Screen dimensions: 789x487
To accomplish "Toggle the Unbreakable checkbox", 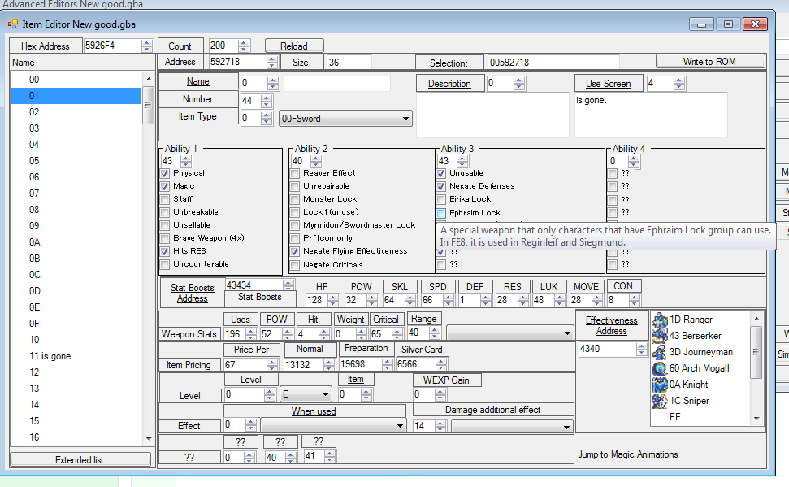I will (x=165, y=212).
